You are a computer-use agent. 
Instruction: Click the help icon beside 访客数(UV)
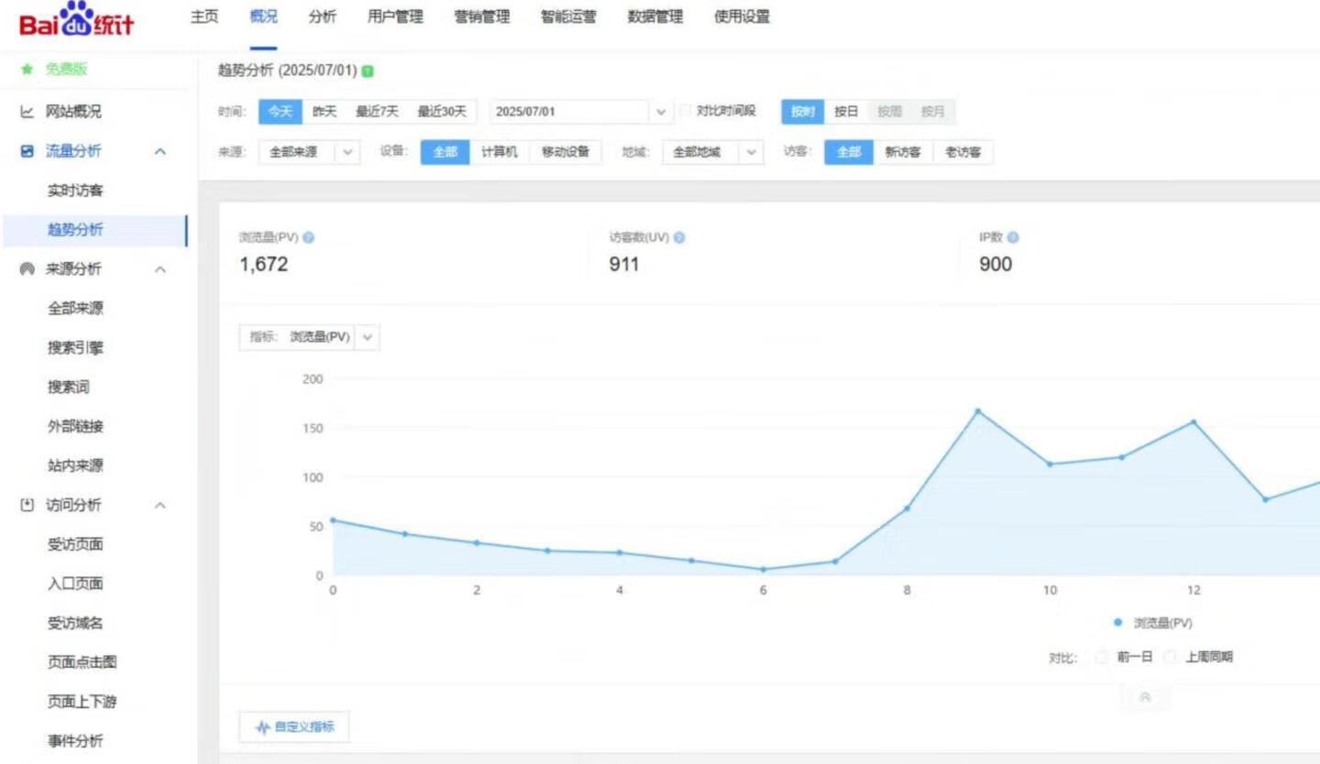pos(679,238)
